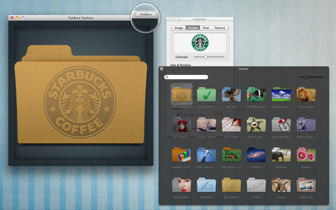
Task: Pick the 'green, natur...' landscape folder
Action: pos(281,94)
